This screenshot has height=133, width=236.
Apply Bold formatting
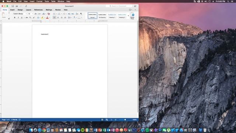(x=15, y=18)
